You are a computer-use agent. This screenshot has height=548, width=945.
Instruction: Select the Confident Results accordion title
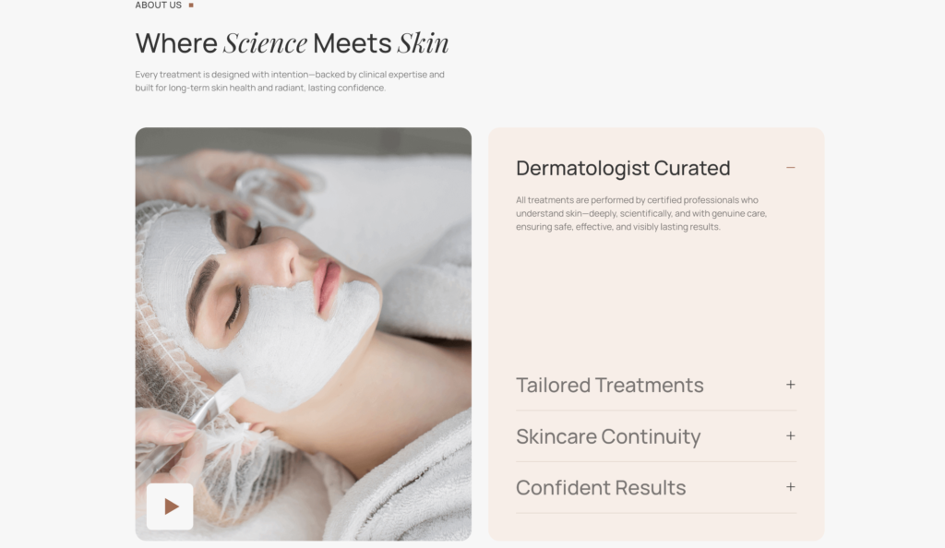(x=601, y=487)
